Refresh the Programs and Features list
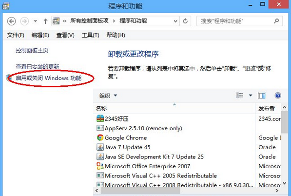This screenshot has height=196, width=291. pyautogui.click(x=185, y=21)
